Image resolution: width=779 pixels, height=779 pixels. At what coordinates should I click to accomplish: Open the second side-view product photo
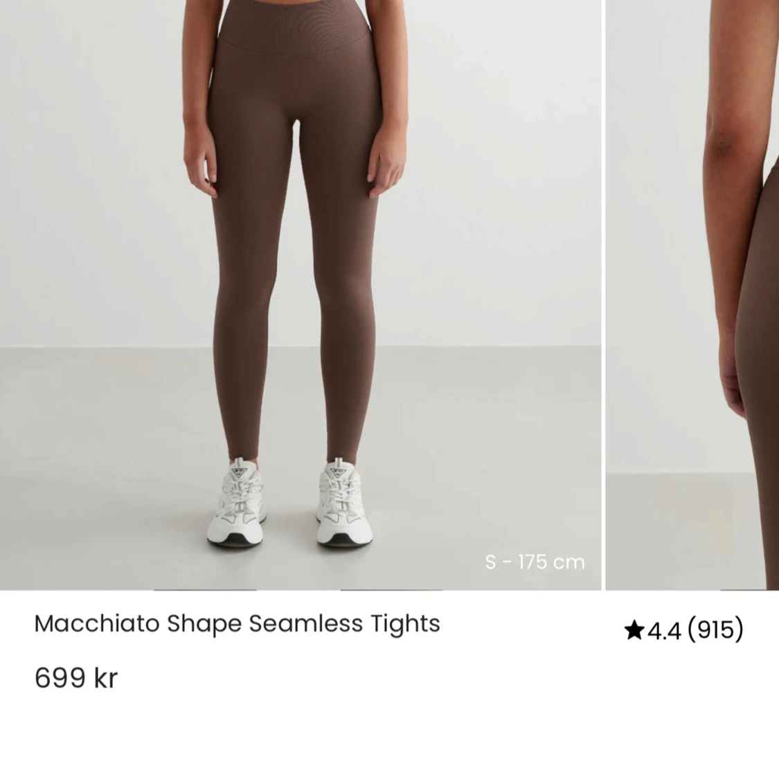point(692,295)
